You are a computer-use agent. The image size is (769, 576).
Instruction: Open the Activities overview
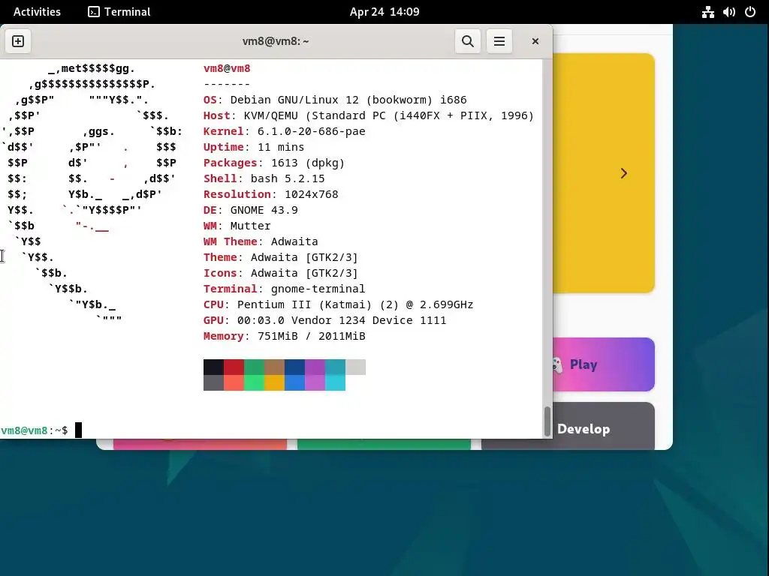pos(37,12)
